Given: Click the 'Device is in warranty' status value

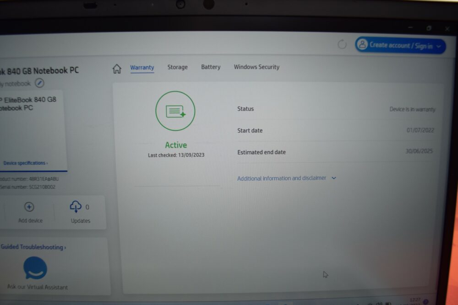Looking at the screenshot, I should pyautogui.click(x=412, y=109).
